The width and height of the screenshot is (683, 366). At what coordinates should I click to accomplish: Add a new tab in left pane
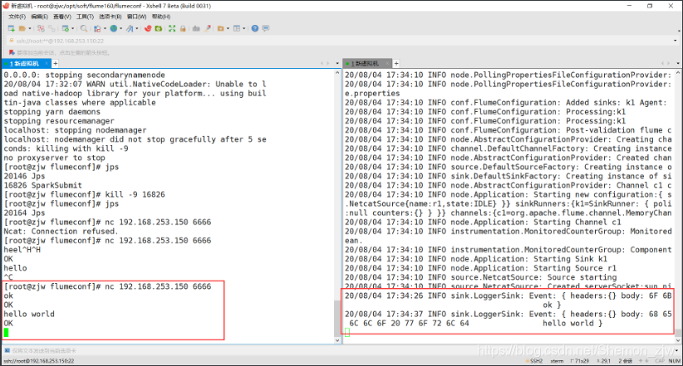pos(56,64)
